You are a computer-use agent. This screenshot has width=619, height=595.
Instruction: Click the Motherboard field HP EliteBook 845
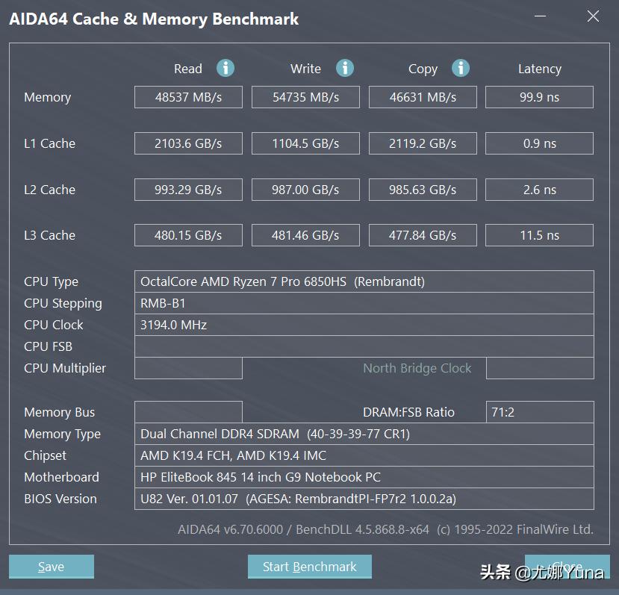coord(364,477)
